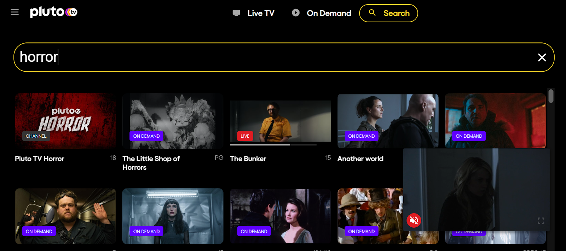
Task: Click the Pluto TV logo
Action: [53, 12]
